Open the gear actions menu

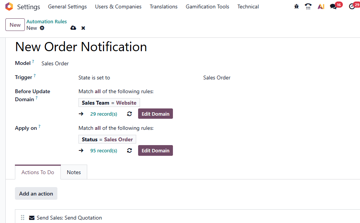(x=42, y=28)
